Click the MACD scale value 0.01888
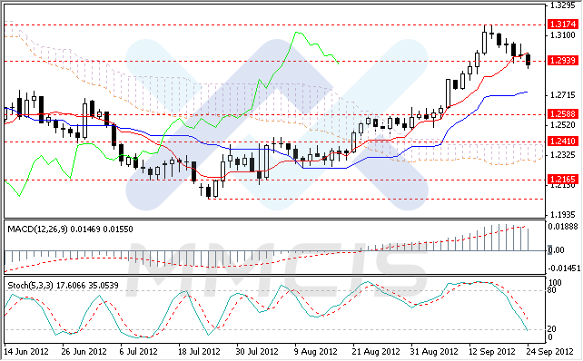 coord(563,227)
